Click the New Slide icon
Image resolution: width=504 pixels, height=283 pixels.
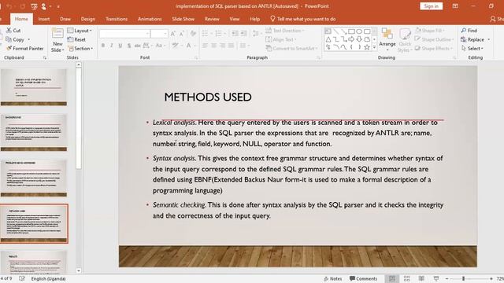click(x=57, y=33)
